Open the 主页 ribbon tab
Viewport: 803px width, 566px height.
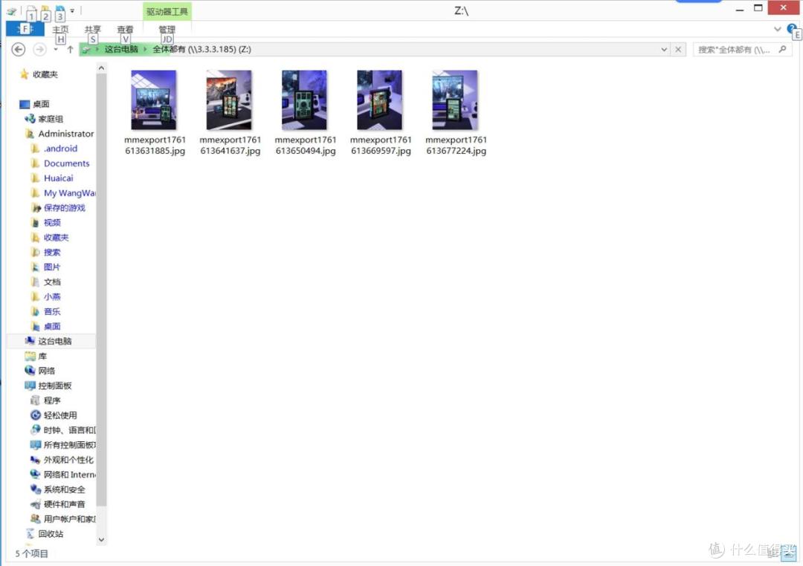tap(60, 30)
